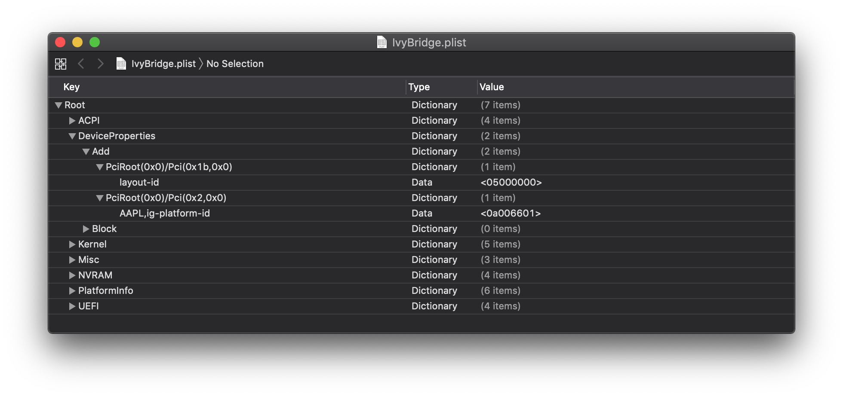Select the PlatformInfo key label

(106, 290)
